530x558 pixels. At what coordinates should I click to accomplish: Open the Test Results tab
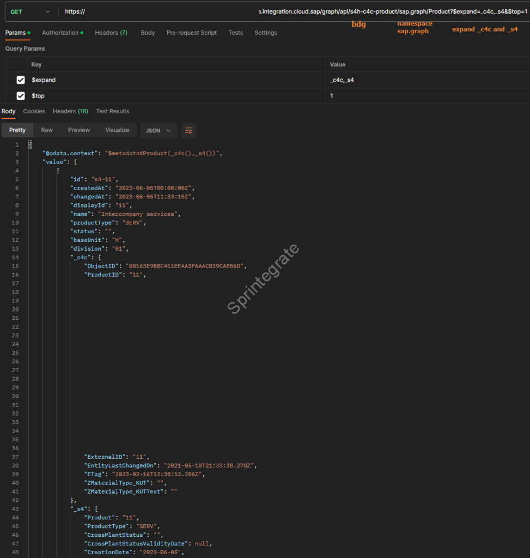(112, 111)
